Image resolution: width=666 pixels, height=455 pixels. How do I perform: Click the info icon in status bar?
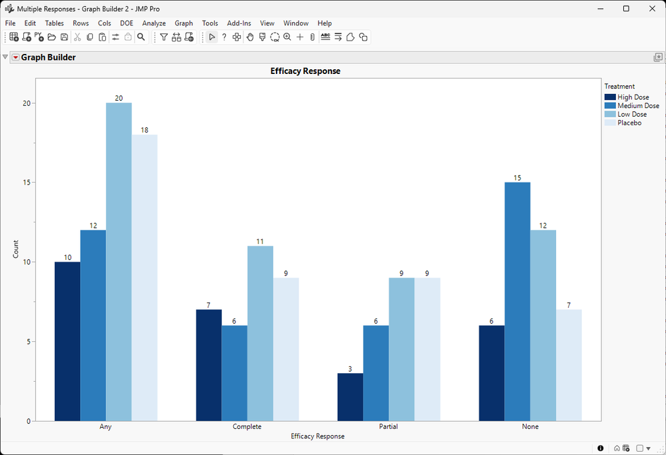601,448
